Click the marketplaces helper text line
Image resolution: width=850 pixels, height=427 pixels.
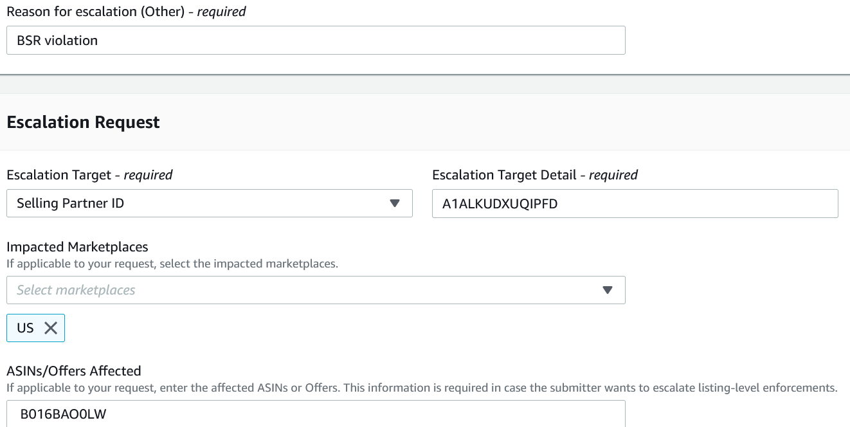click(172, 264)
